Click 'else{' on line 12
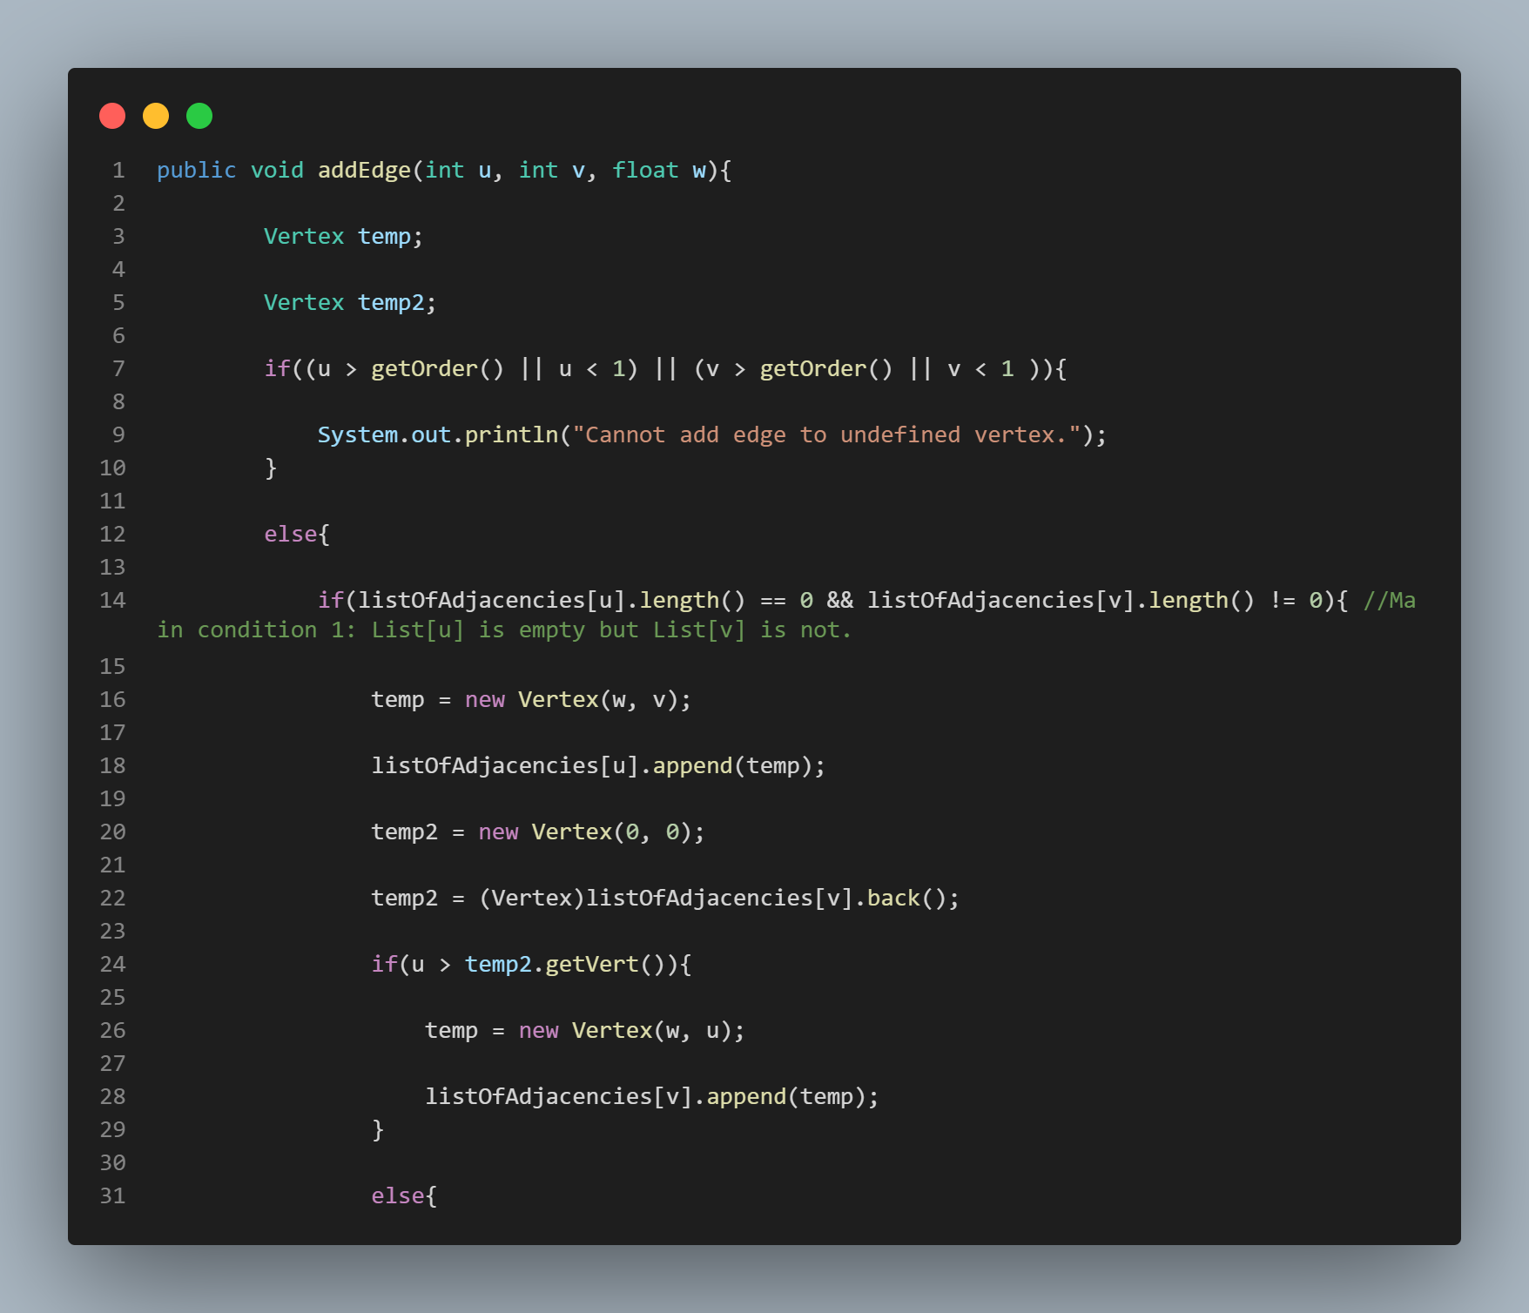Image resolution: width=1529 pixels, height=1313 pixels. click(x=297, y=534)
